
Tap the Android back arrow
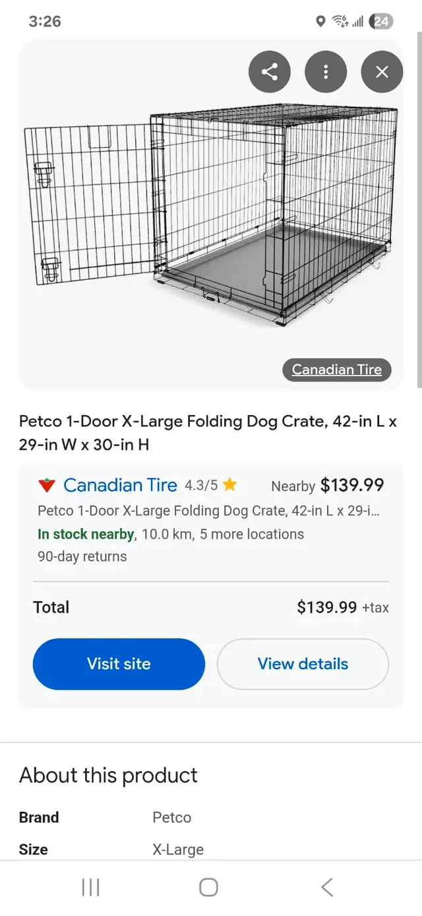pyautogui.click(x=327, y=888)
